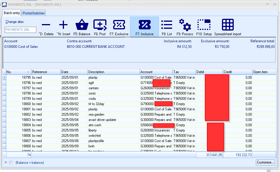Click Inclusive amount R4 312,50
280x172 pixels.
point(184,47)
